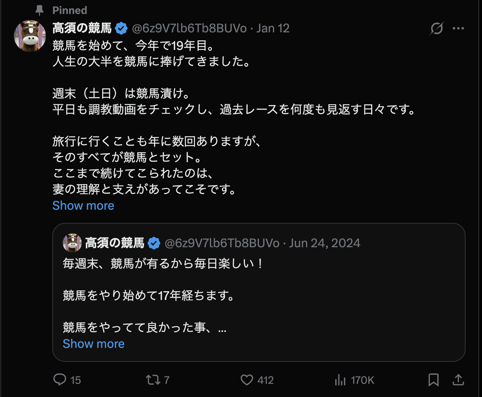Click the main post's @6z9V7lb6Tb8BUVo handle

pyautogui.click(x=189, y=28)
